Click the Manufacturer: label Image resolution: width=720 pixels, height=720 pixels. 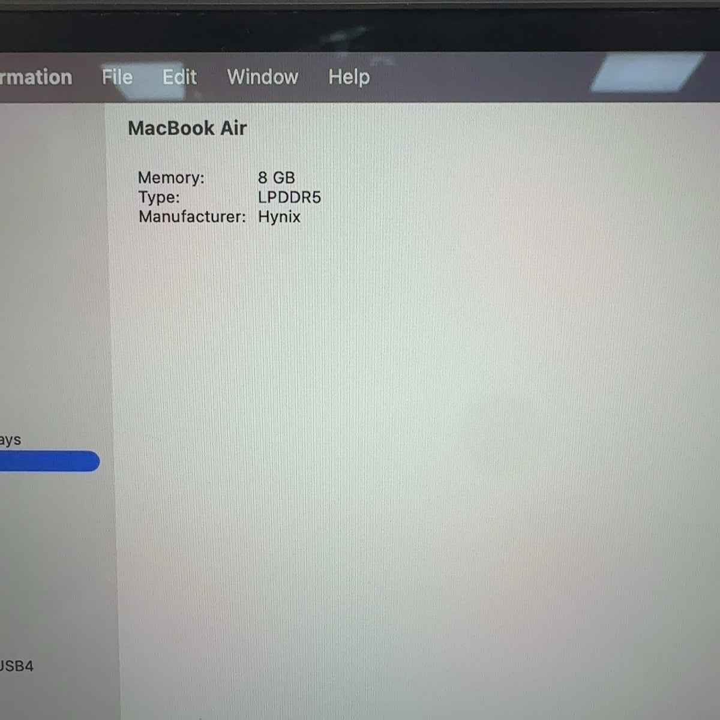192,217
